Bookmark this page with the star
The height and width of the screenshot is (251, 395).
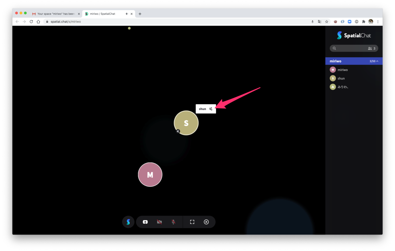(327, 22)
